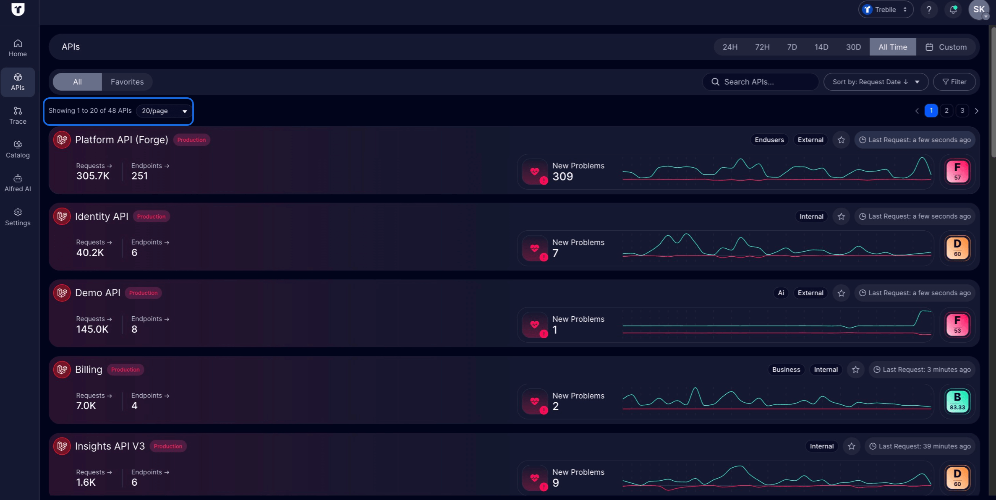Switch to the All Time view
This screenshot has width=996, height=500.
892,47
